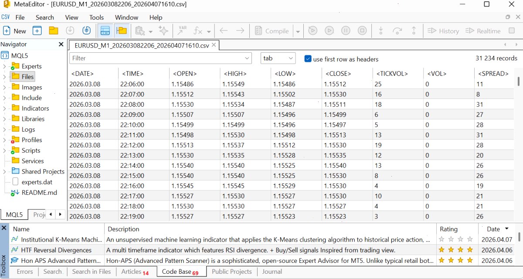Open the File menu
Screen dimensions: 523x279
pyautogui.click(x=20, y=17)
